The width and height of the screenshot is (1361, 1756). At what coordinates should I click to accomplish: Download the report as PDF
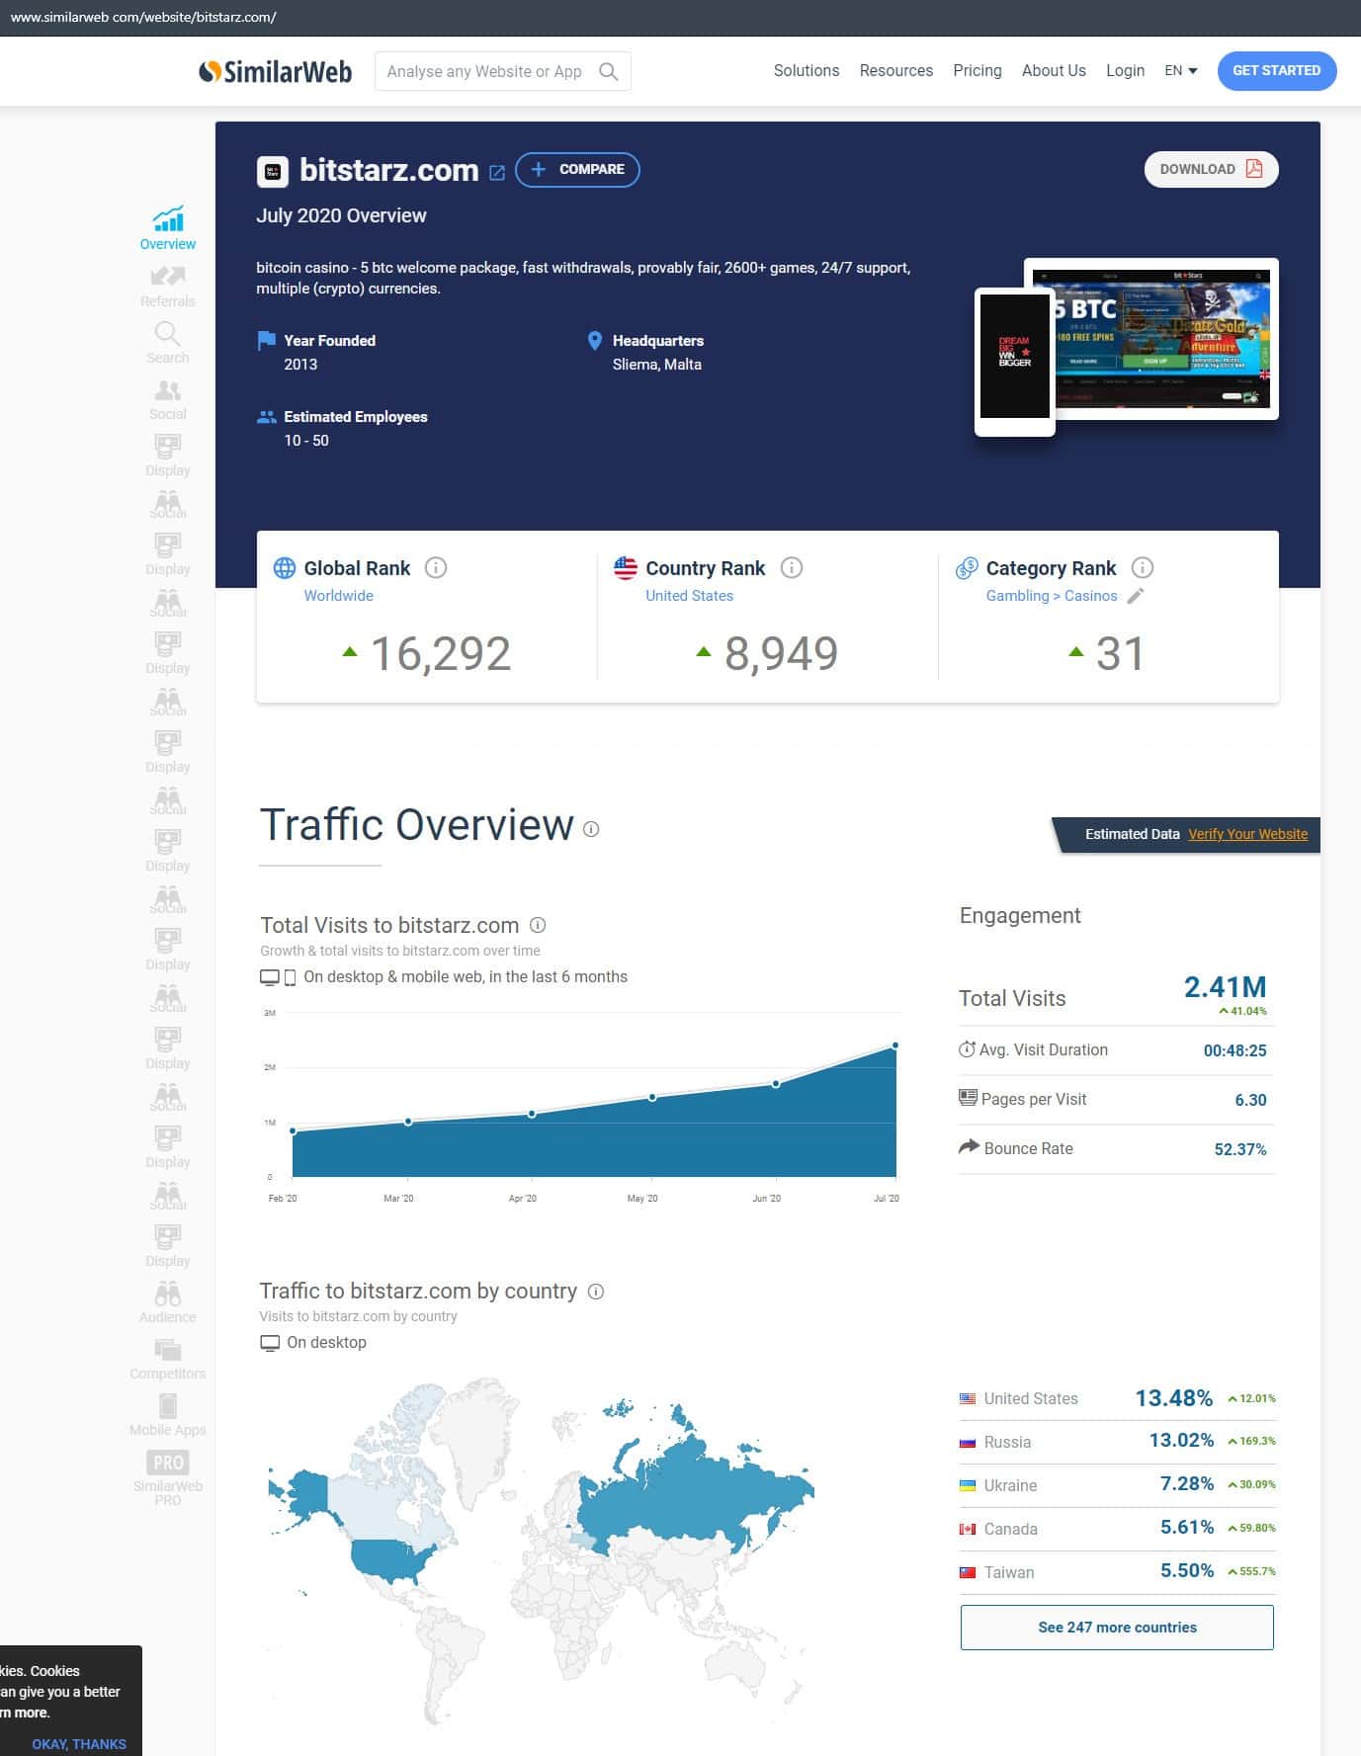coord(1212,169)
